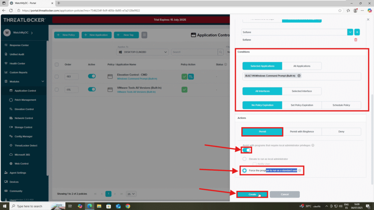
Task: Open Config Manager module
Action: click(23, 136)
